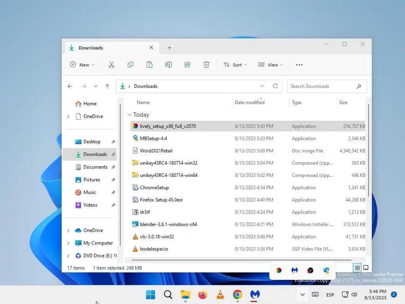This screenshot has width=405, height=304.
Task: Launch Firefox from the taskbar
Action: pyautogui.click(x=203, y=294)
